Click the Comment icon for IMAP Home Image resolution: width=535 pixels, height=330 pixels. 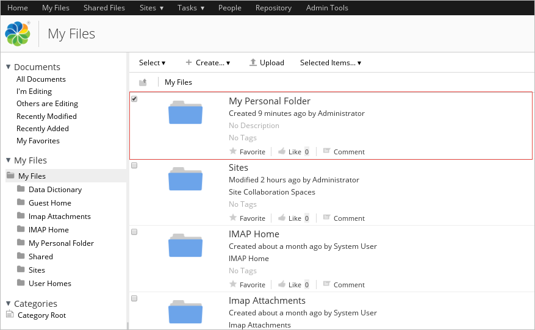(326, 284)
